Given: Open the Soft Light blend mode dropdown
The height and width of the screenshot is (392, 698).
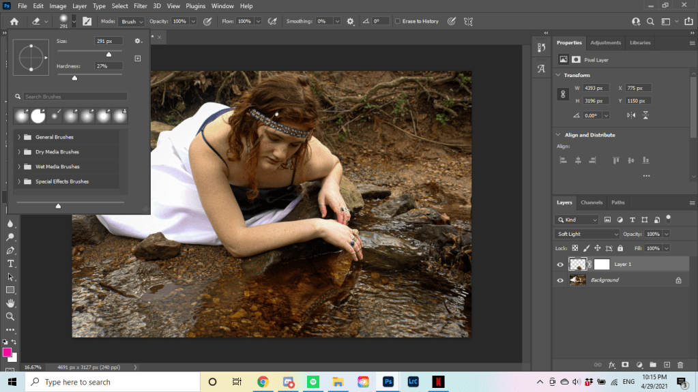Looking at the screenshot, I should [x=587, y=234].
